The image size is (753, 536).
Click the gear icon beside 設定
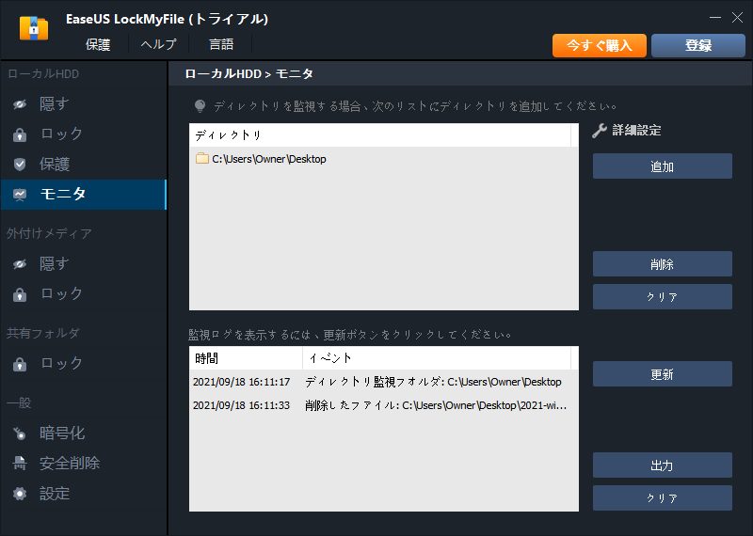(20, 494)
